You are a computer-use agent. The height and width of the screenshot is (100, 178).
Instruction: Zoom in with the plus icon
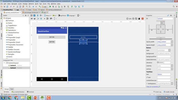[133, 19]
